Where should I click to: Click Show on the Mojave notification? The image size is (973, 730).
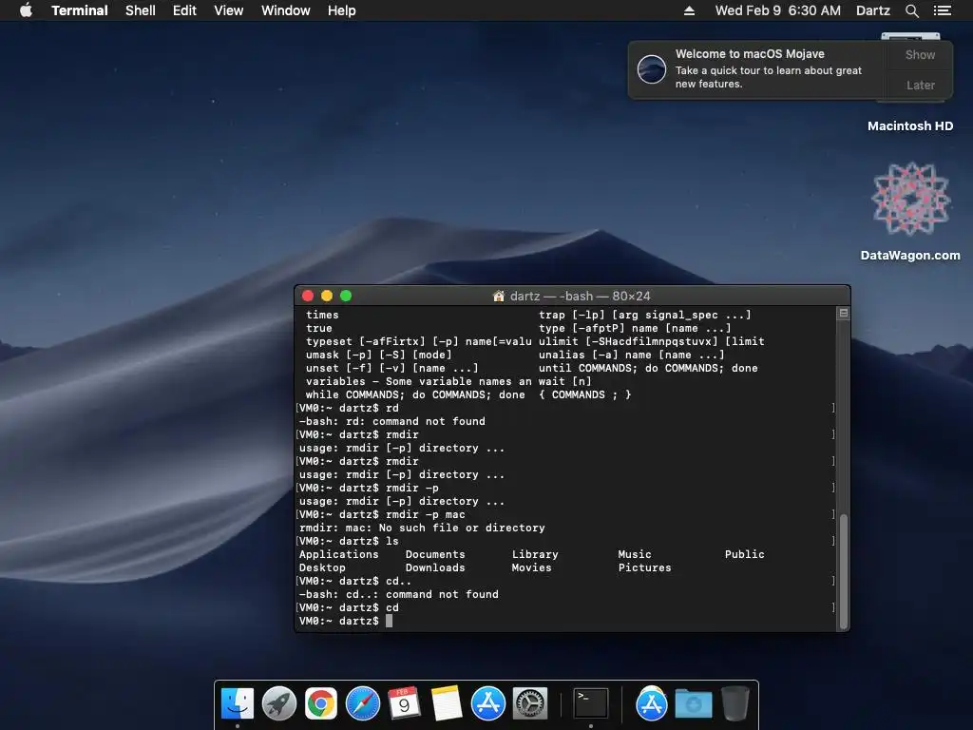pos(920,54)
